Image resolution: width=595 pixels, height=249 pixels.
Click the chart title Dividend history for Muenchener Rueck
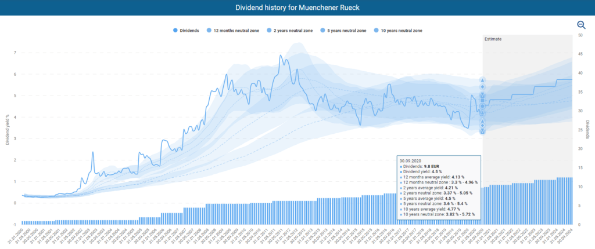click(297, 8)
